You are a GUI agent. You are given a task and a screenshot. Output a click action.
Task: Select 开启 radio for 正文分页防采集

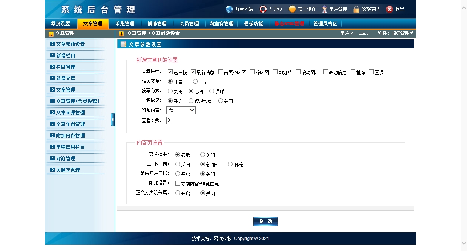[x=177, y=193]
